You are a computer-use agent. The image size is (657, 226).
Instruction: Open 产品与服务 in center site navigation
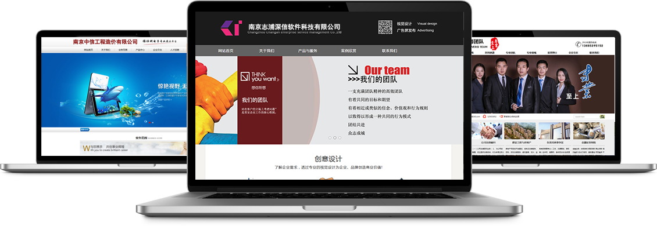308,51
